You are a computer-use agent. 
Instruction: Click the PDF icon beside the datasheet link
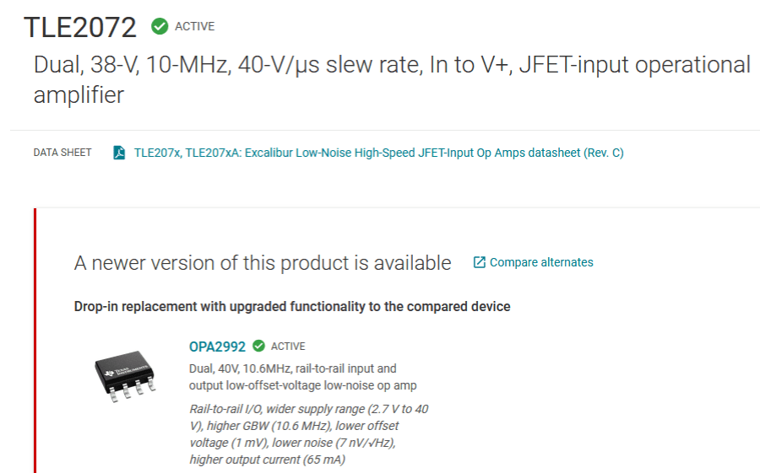[x=119, y=153]
